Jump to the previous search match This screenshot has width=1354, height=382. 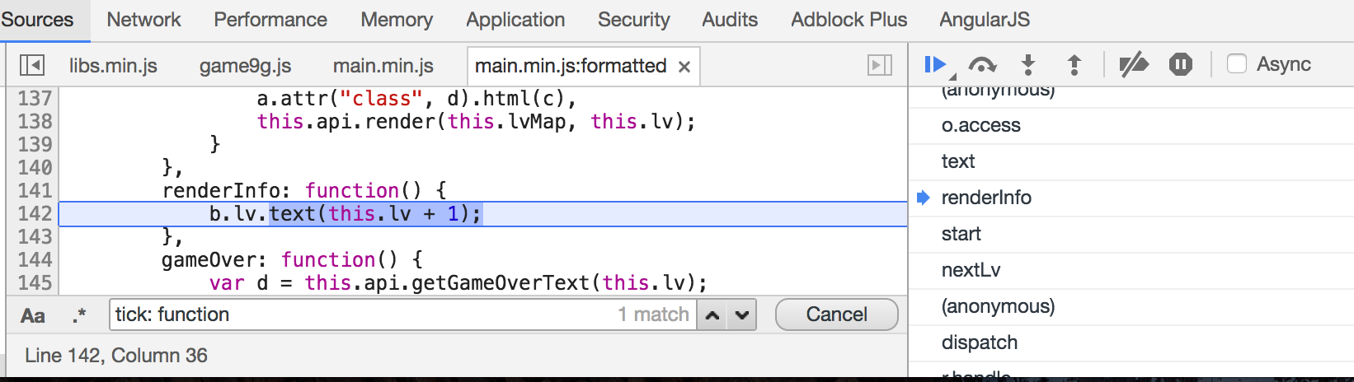coord(712,315)
